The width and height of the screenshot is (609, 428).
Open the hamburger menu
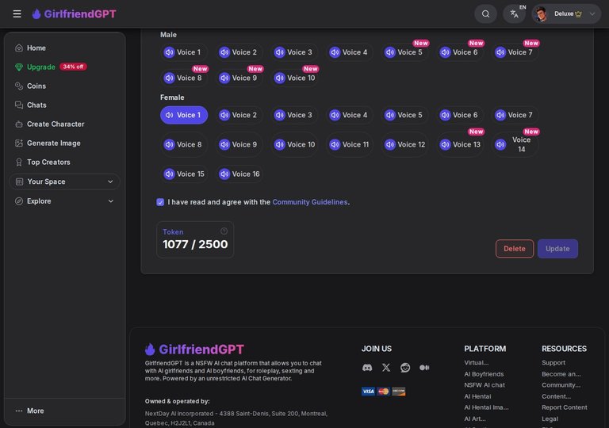[x=17, y=14]
